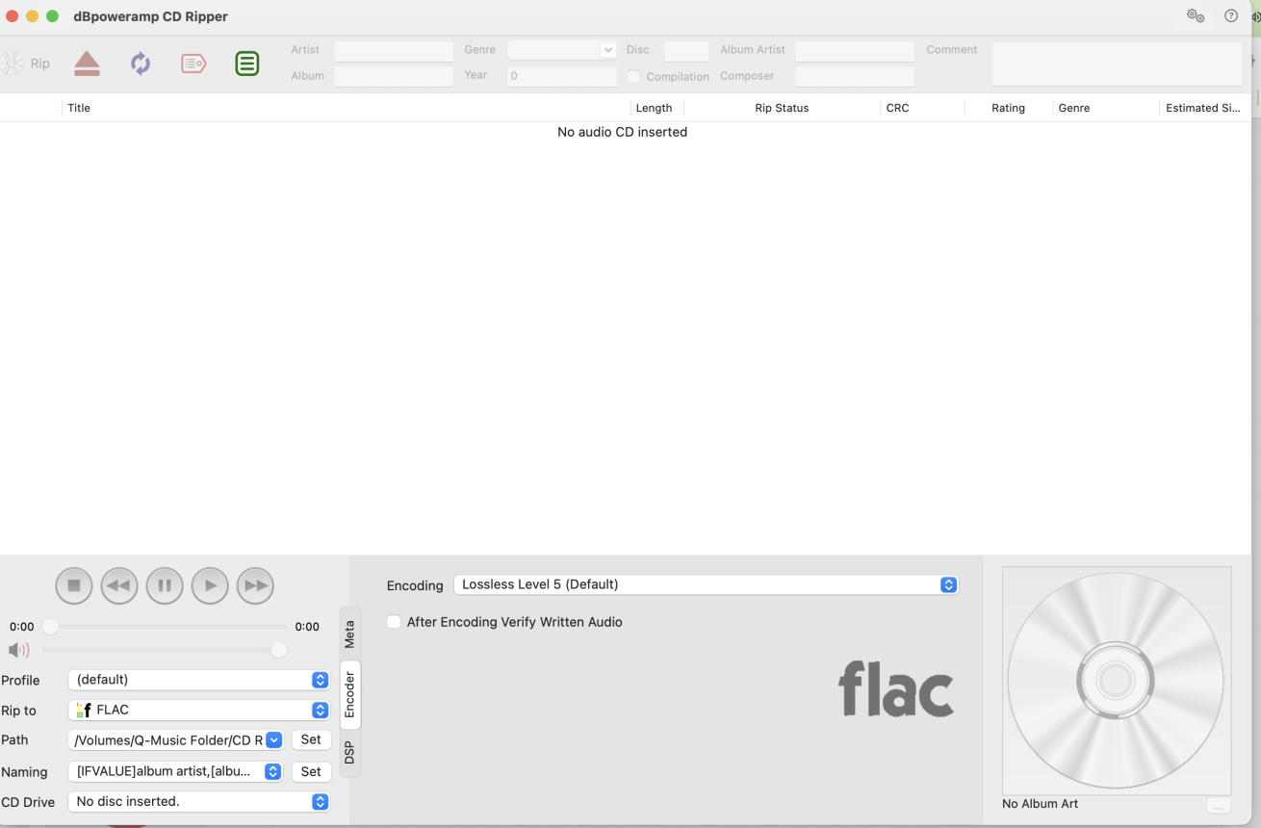Image resolution: width=1261 pixels, height=828 pixels.
Task: Expand the Profile dropdown
Action: click(x=199, y=680)
